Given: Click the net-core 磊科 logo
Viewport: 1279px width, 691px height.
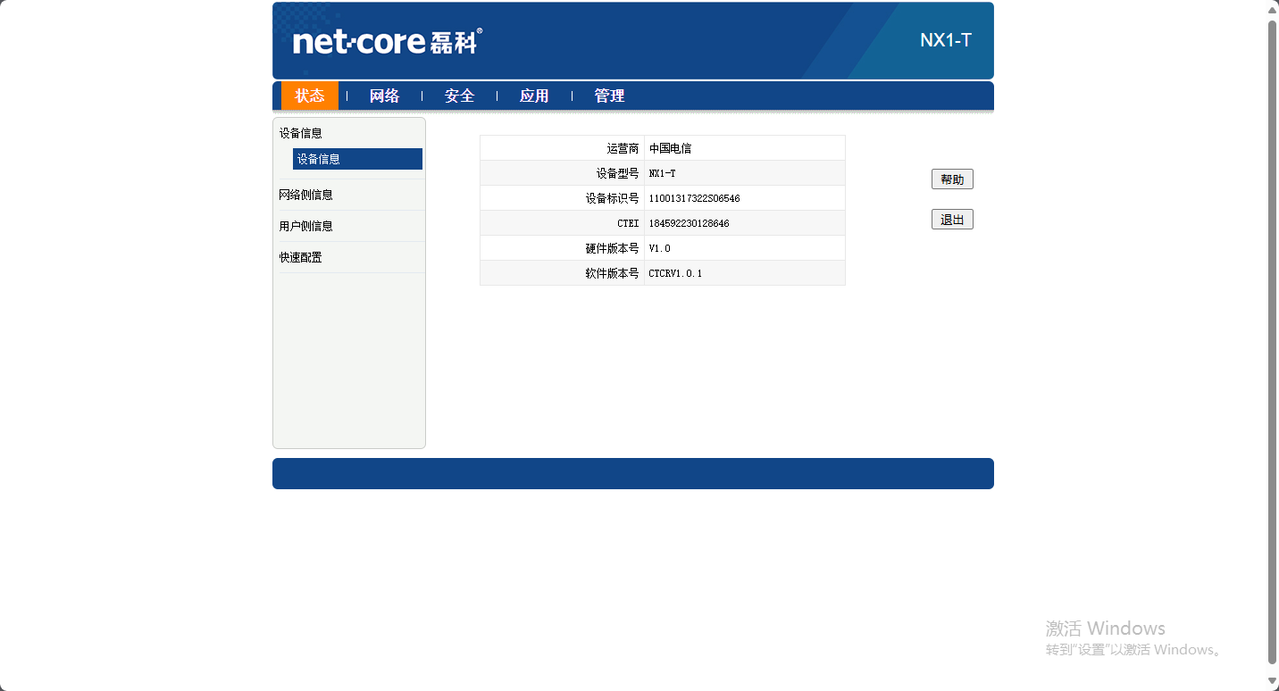Looking at the screenshot, I should (388, 41).
